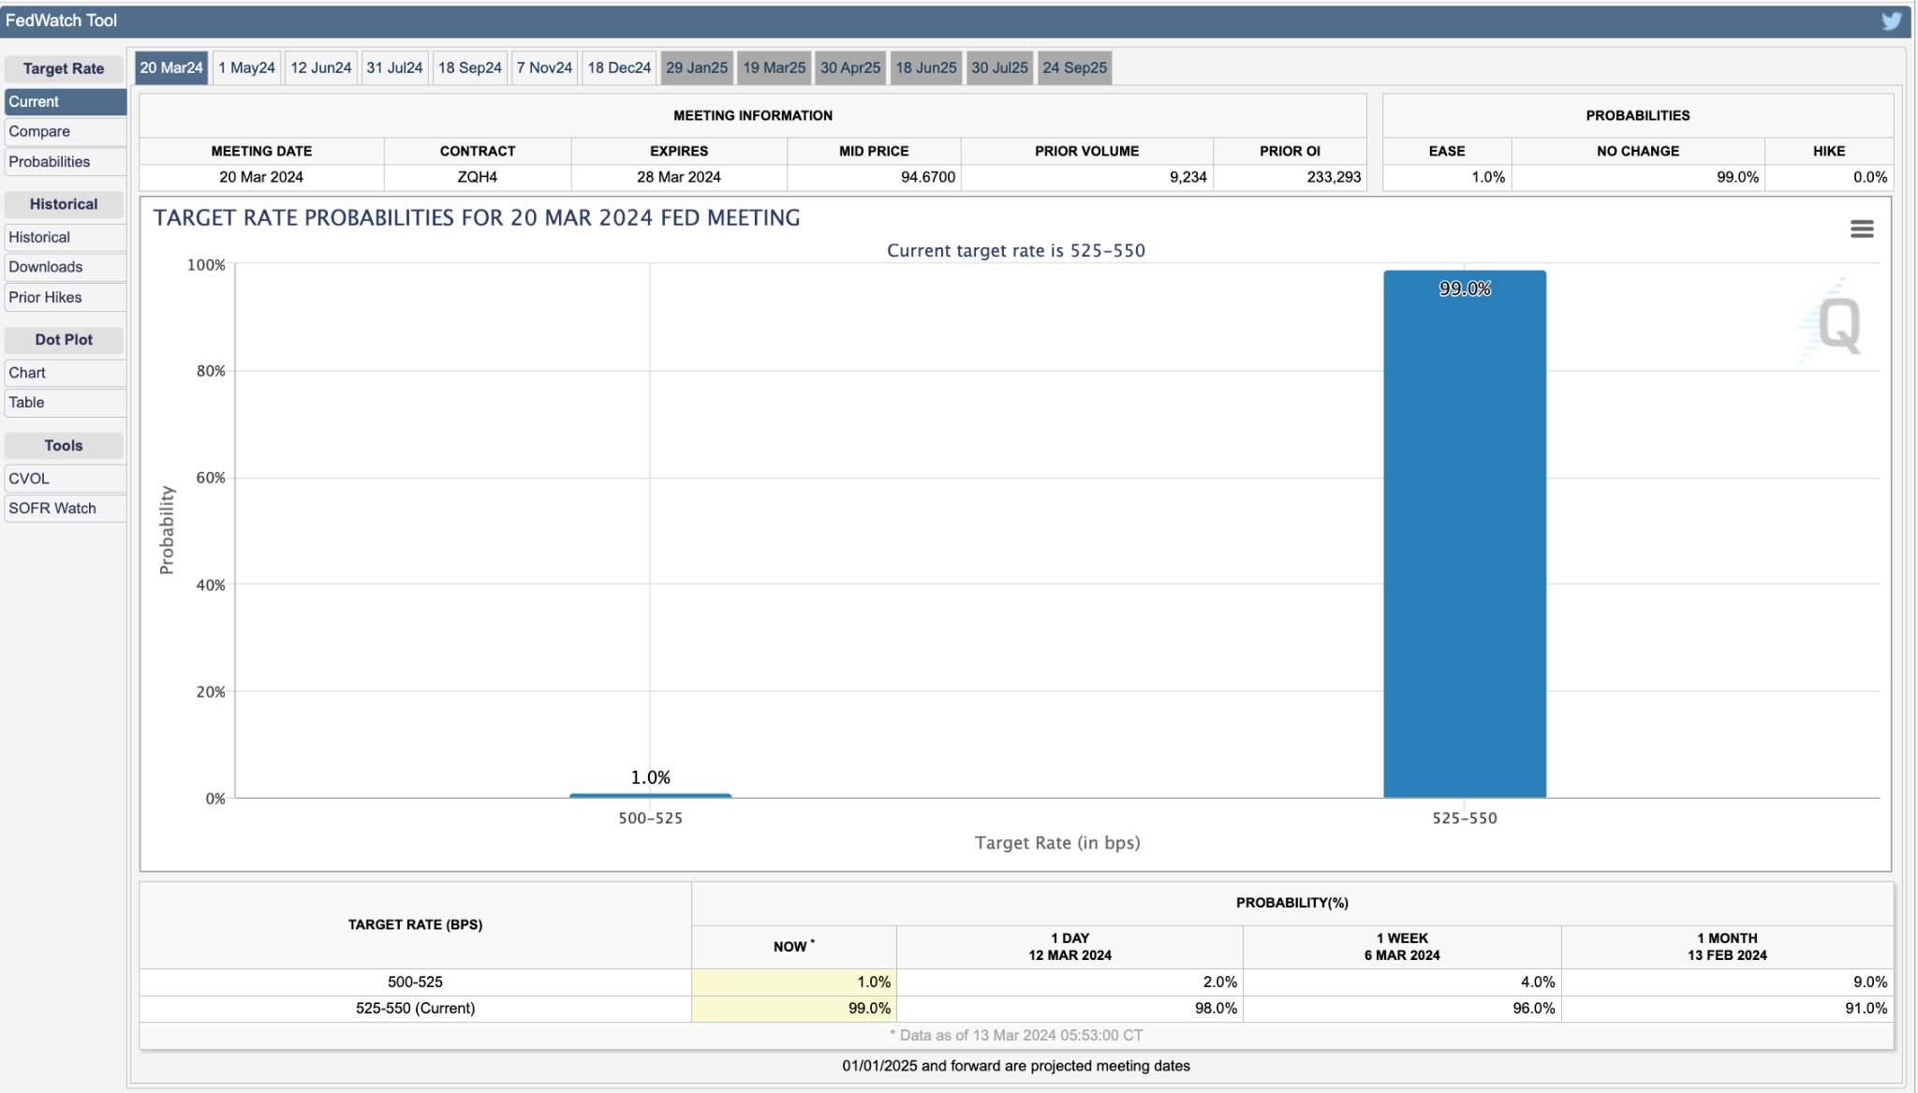Open the Dot Plot Chart link
This screenshot has width=1918, height=1093.
pos(65,373)
